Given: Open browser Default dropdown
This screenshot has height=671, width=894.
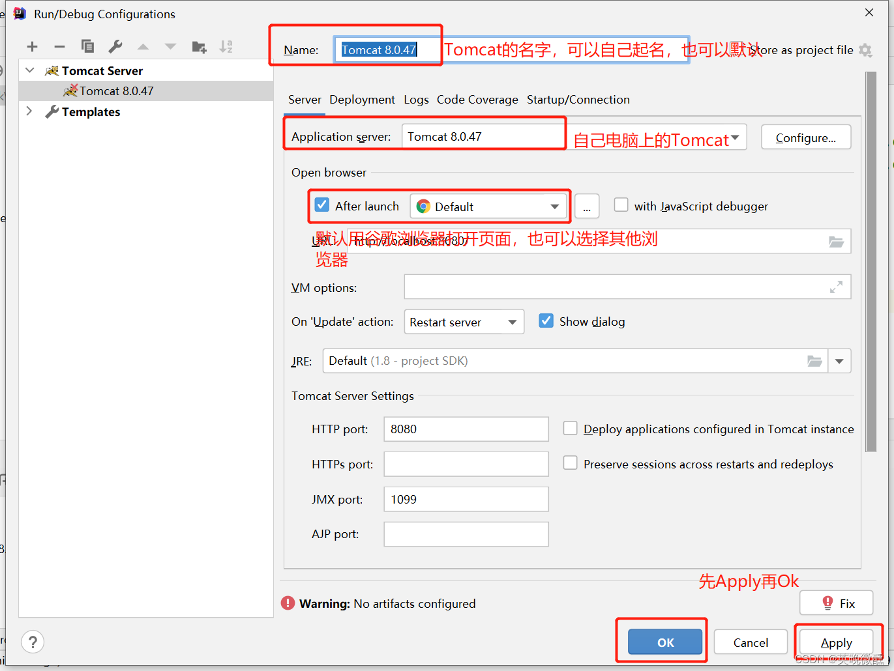Looking at the screenshot, I should 489,207.
